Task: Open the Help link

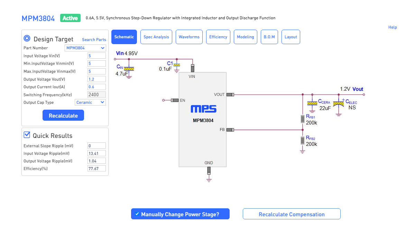Action: pyautogui.click(x=393, y=27)
